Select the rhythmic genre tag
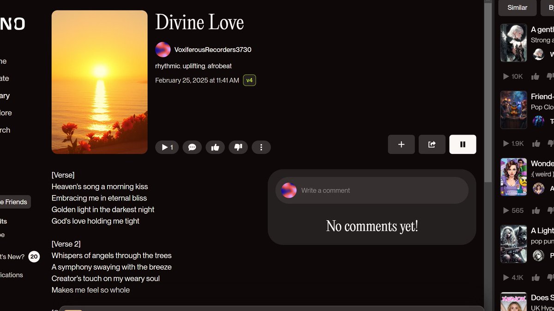The width and height of the screenshot is (554, 311). [x=168, y=66]
